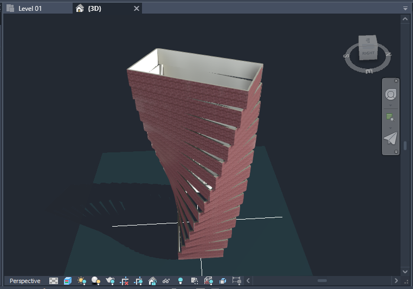Click the Unlocked 3D View house icon
The height and width of the screenshot is (289, 413).
(152, 281)
